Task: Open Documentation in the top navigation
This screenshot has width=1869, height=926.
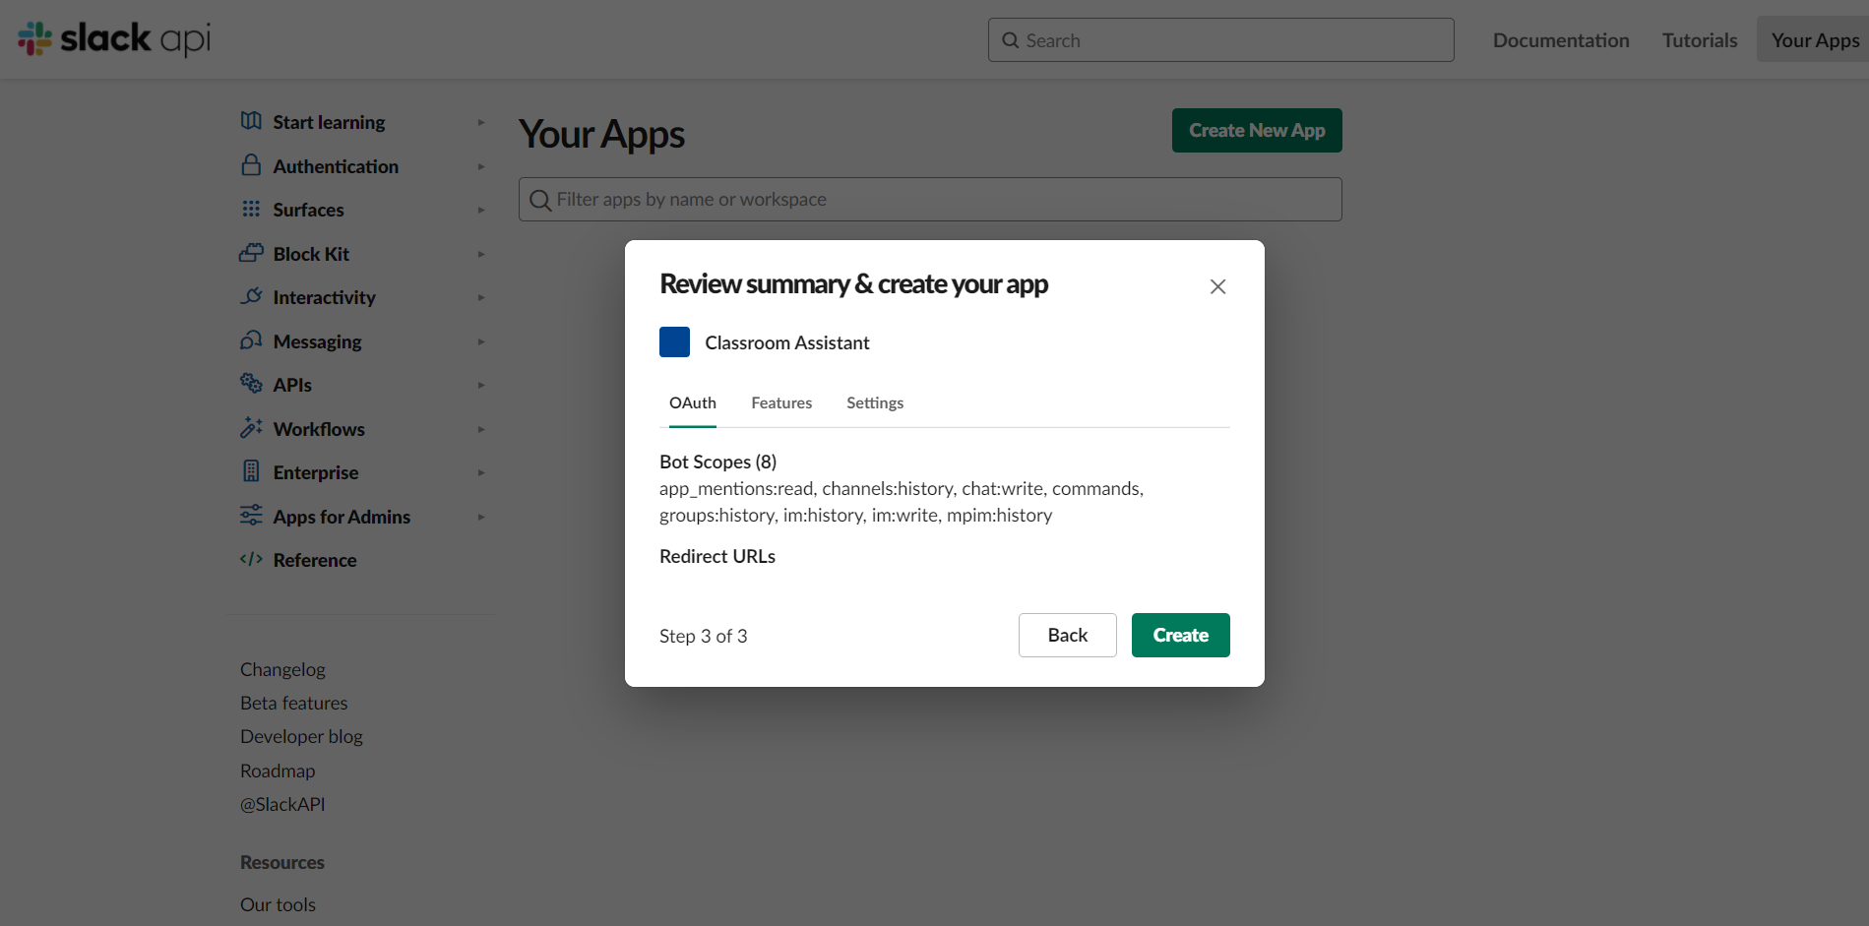Action: coord(1561,40)
